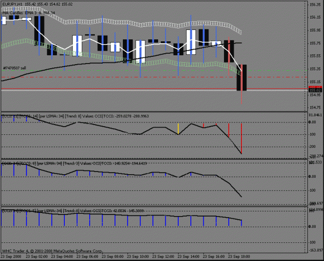This screenshot has width=324, height=261.
Task: Click the -200 level on first CCI scale
Action: click(313, 147)
